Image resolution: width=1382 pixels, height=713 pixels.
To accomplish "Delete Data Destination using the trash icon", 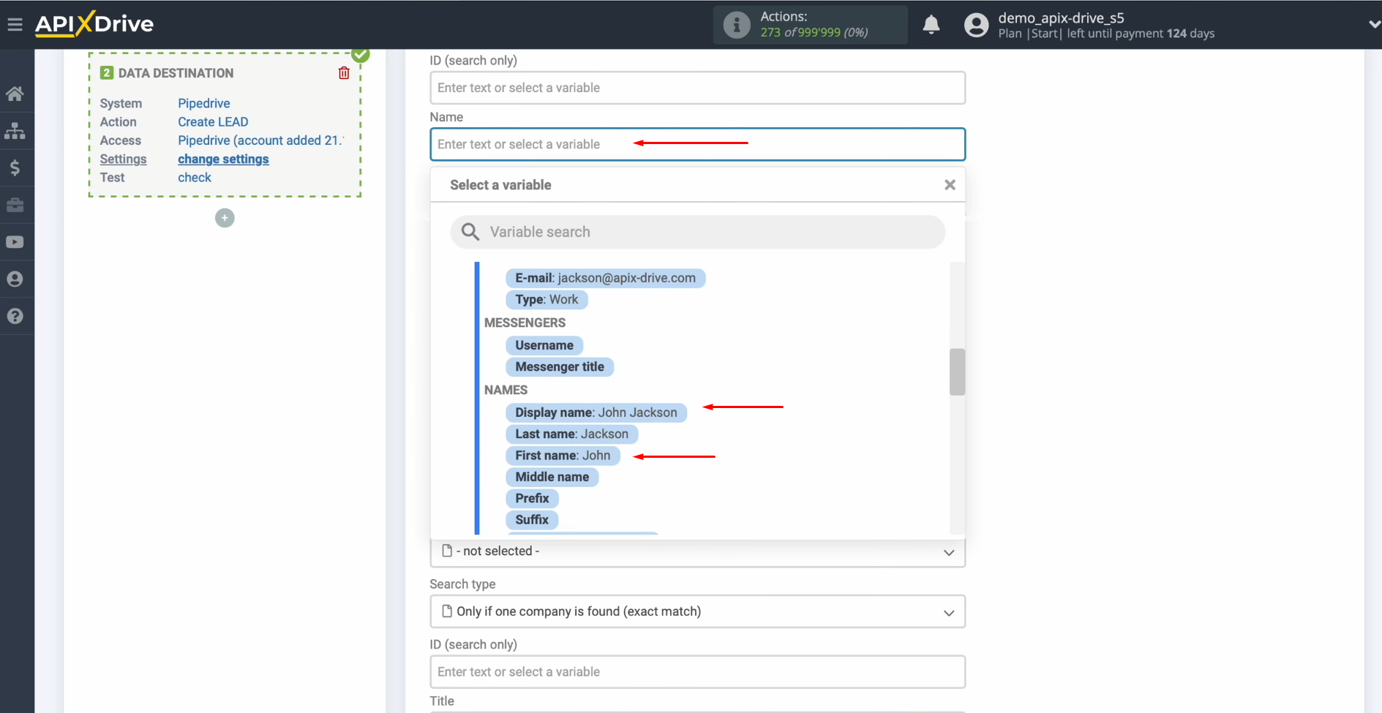I will coord(344,72).
